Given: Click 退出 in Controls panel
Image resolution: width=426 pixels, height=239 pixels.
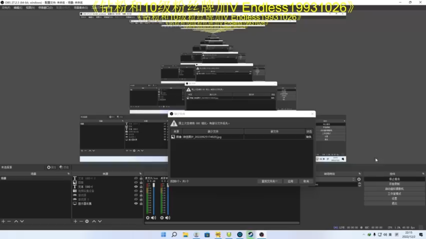Looking at the screenshot, I should tap(394, 203).
